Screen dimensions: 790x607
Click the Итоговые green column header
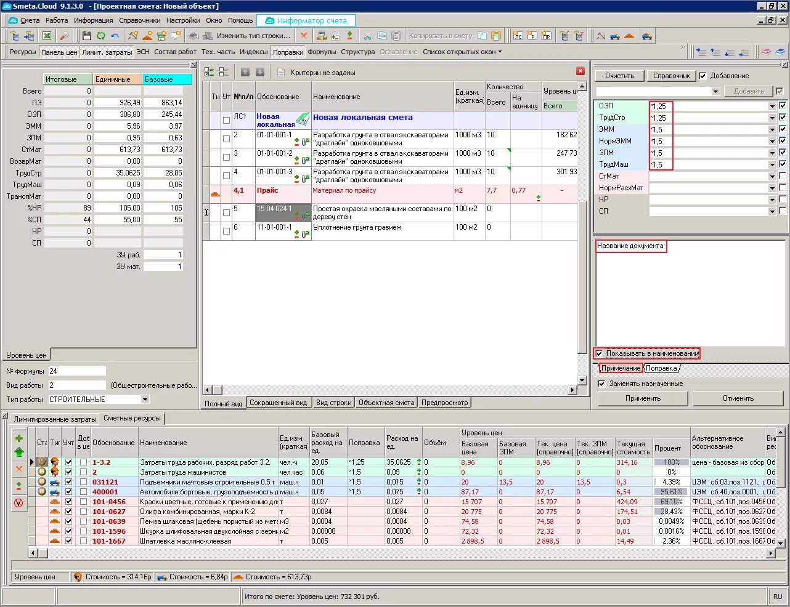point(68,79)
